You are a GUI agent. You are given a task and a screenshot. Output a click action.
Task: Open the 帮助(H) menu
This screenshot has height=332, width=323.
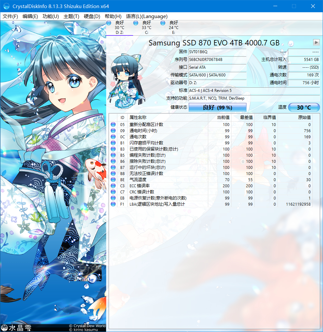(x=113, y=16)
